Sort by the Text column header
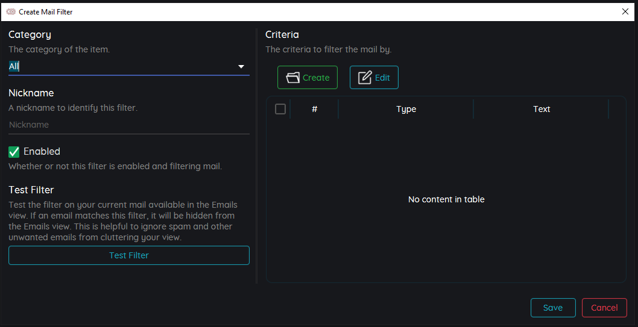 pos(541,109)
